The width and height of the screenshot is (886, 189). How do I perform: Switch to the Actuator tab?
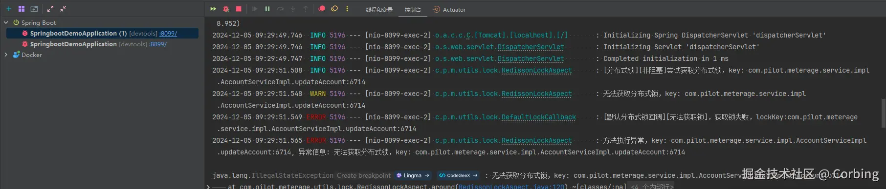coord(449,10)
